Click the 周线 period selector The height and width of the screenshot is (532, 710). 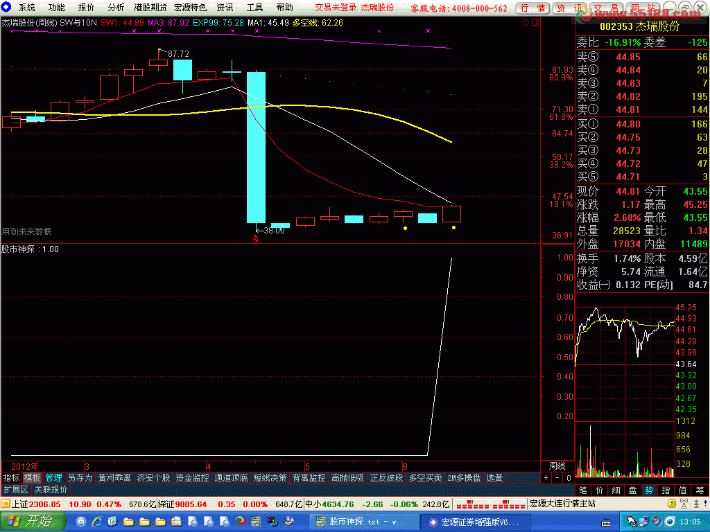[x=557, y=466]
